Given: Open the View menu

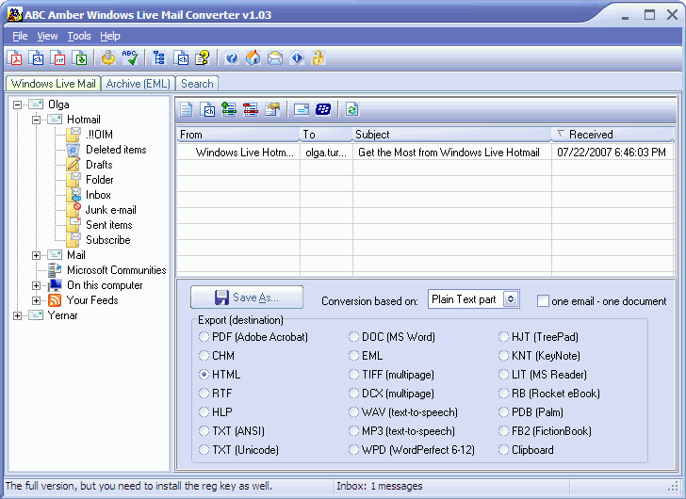Looking at the screenshot, I should pyautogui.click(x=47, y=36).
